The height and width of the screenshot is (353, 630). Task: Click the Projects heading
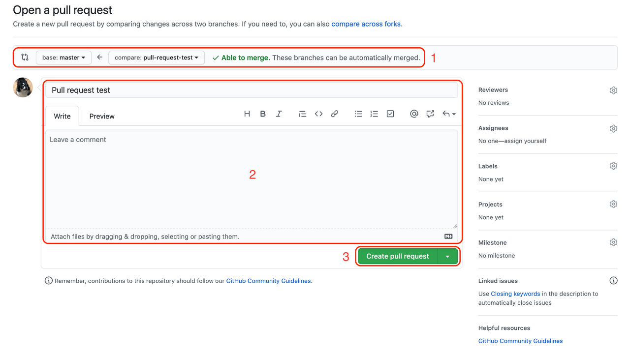(x=490, y=205)
